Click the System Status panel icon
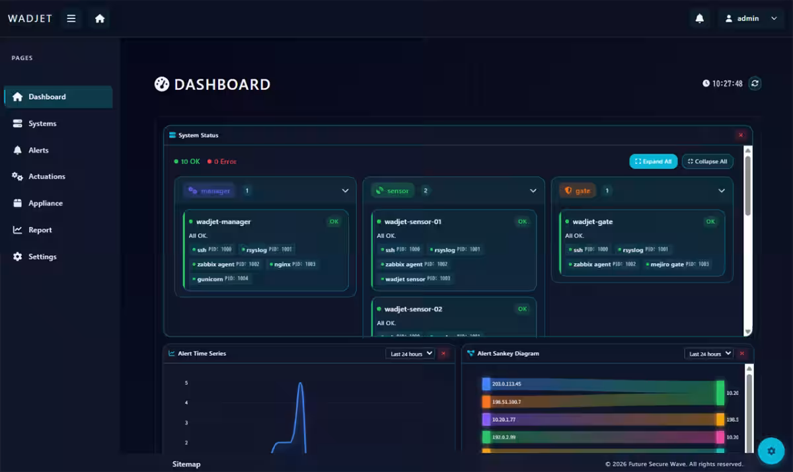The height and width of the screenshot is (472, 793). [x=172, y=135]
